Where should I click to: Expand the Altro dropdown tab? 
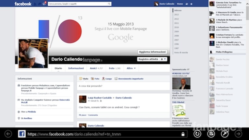click(x=131, y=68)
